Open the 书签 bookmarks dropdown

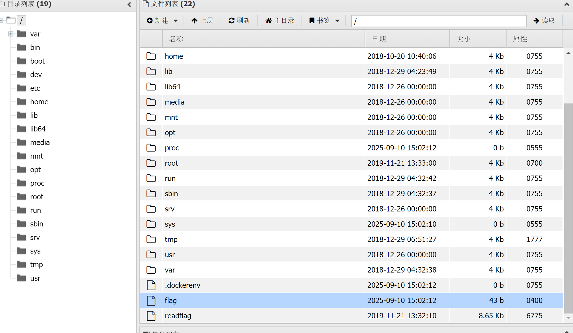(x=324, y=21)
